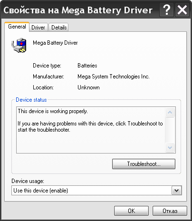Expand the Device usage dropdown arrow
This screenshot has width=192, height=221.
tap(176, 191)
